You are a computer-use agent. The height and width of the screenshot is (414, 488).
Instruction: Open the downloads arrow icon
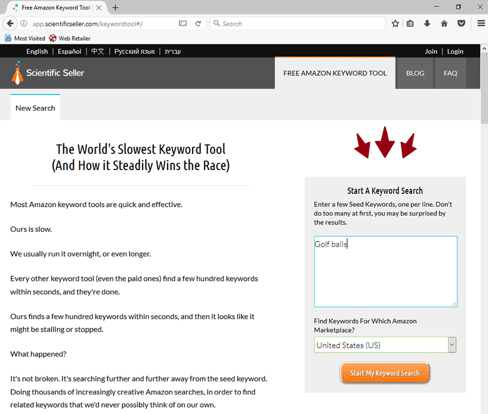[427, 24]
